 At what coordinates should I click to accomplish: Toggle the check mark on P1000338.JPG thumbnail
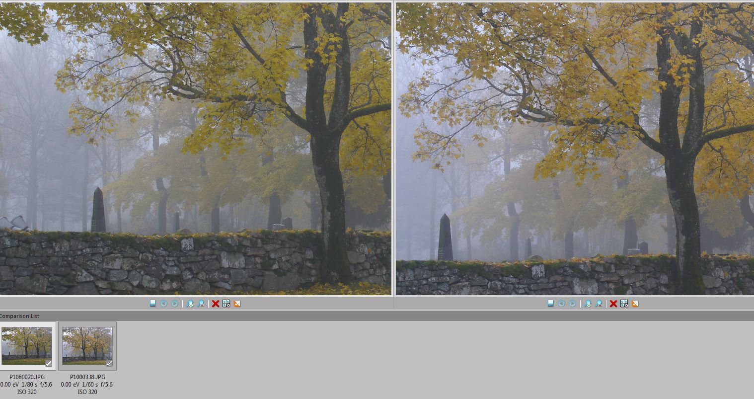pos(109,363)
